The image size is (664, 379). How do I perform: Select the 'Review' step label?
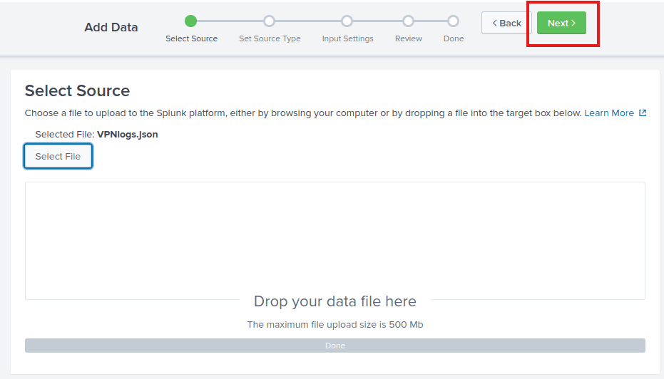tap(409, 38)
